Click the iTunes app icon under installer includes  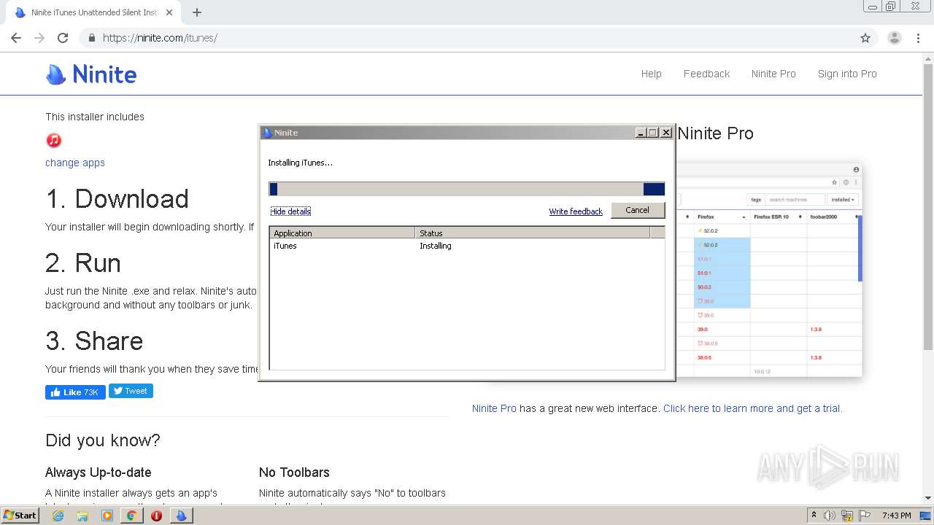point(54,140)
